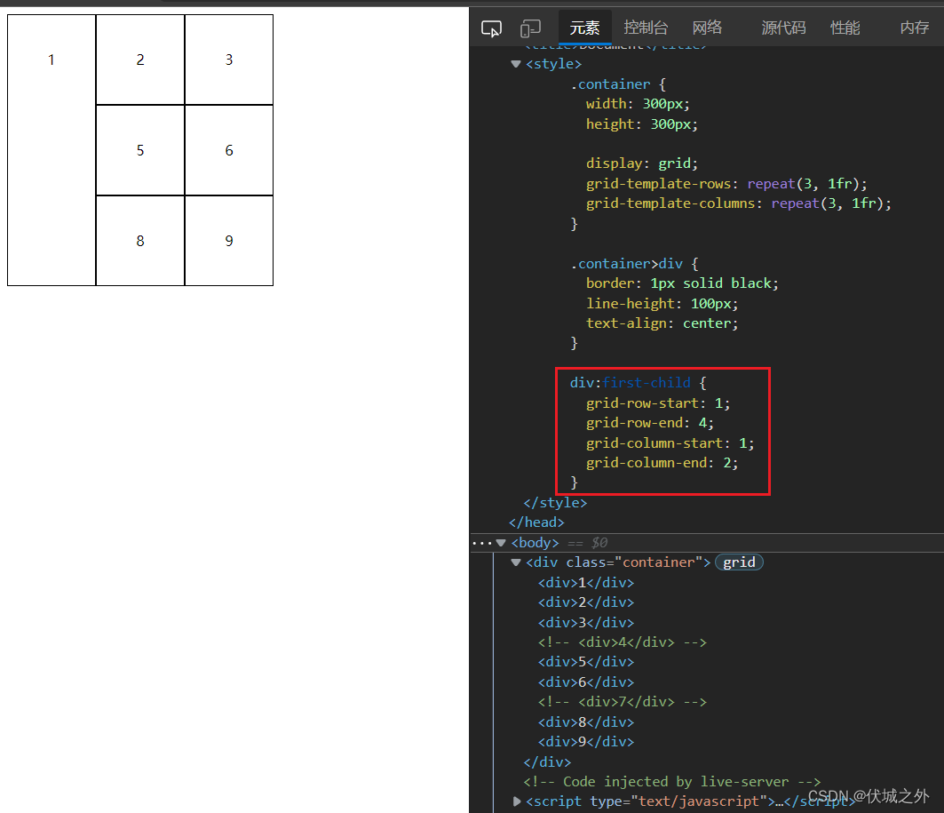Open the 网络 tab

(x=707, y=28)
